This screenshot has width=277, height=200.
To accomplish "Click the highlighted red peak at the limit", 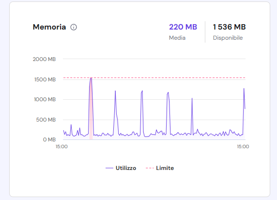I will [x=91, y=108].
